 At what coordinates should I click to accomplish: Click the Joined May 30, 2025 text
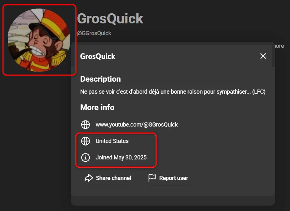pos(121,158)
